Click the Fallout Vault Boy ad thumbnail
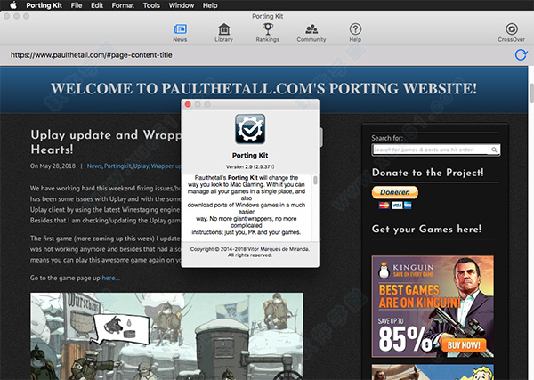 (433, 372)
